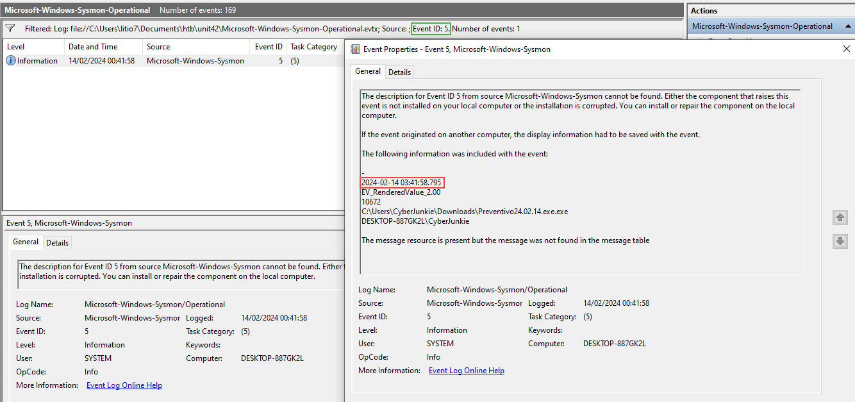Switch to General tab in preview pane

coord(26,242)
